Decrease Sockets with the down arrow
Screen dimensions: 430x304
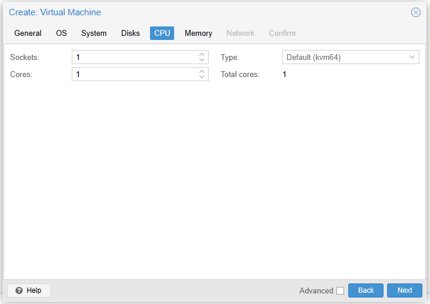pyautogui.click(x=202, y=60)
